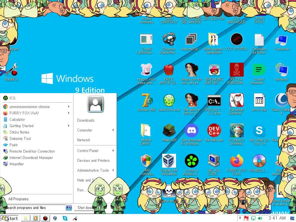Open the BandiFix desktop icon

[x=12, y=70]
